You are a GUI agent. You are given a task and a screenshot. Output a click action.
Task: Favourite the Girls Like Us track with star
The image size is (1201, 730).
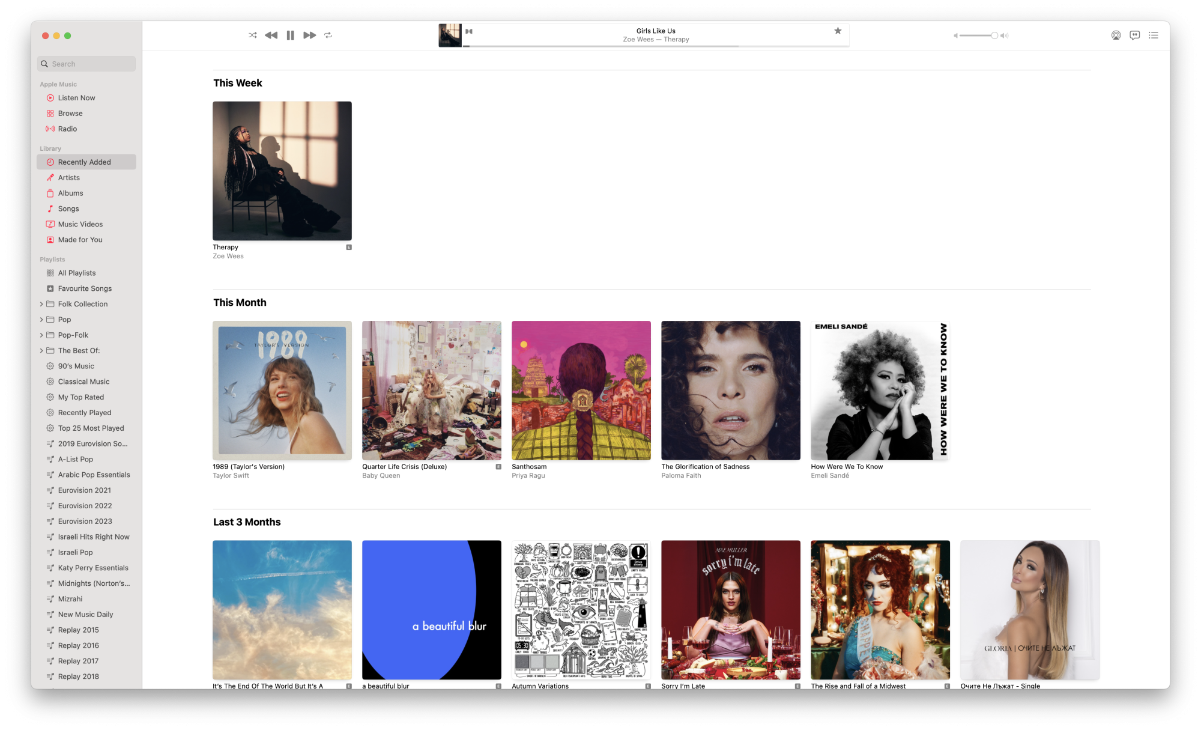point(838,31)
